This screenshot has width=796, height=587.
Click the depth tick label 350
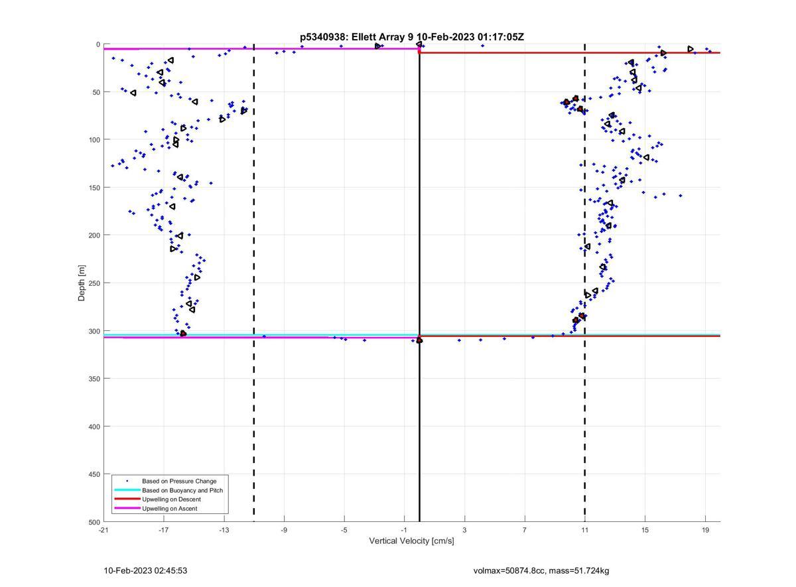pyautogui.click(x=94, y=379)
